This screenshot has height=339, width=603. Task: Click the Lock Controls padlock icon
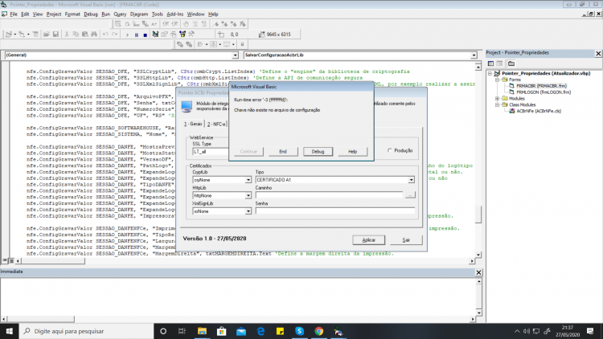(242, 44)
